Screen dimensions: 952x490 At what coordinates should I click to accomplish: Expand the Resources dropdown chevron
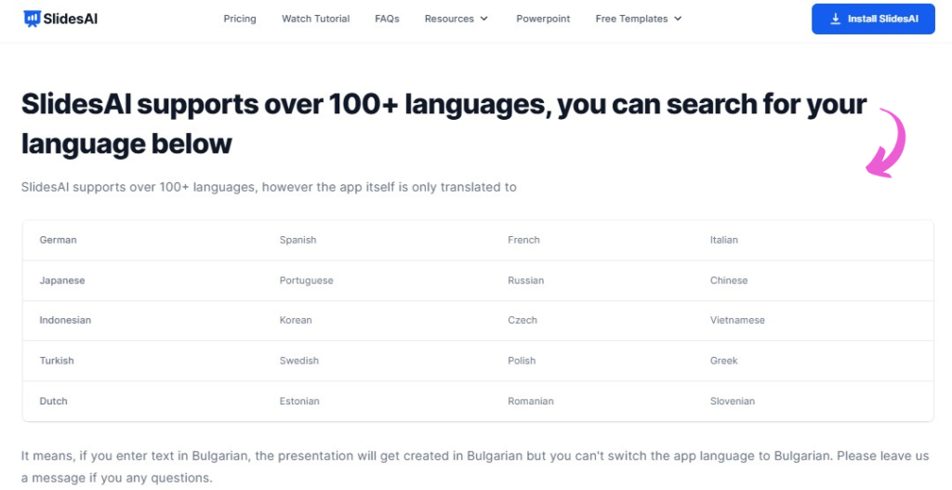click(484, 19)
